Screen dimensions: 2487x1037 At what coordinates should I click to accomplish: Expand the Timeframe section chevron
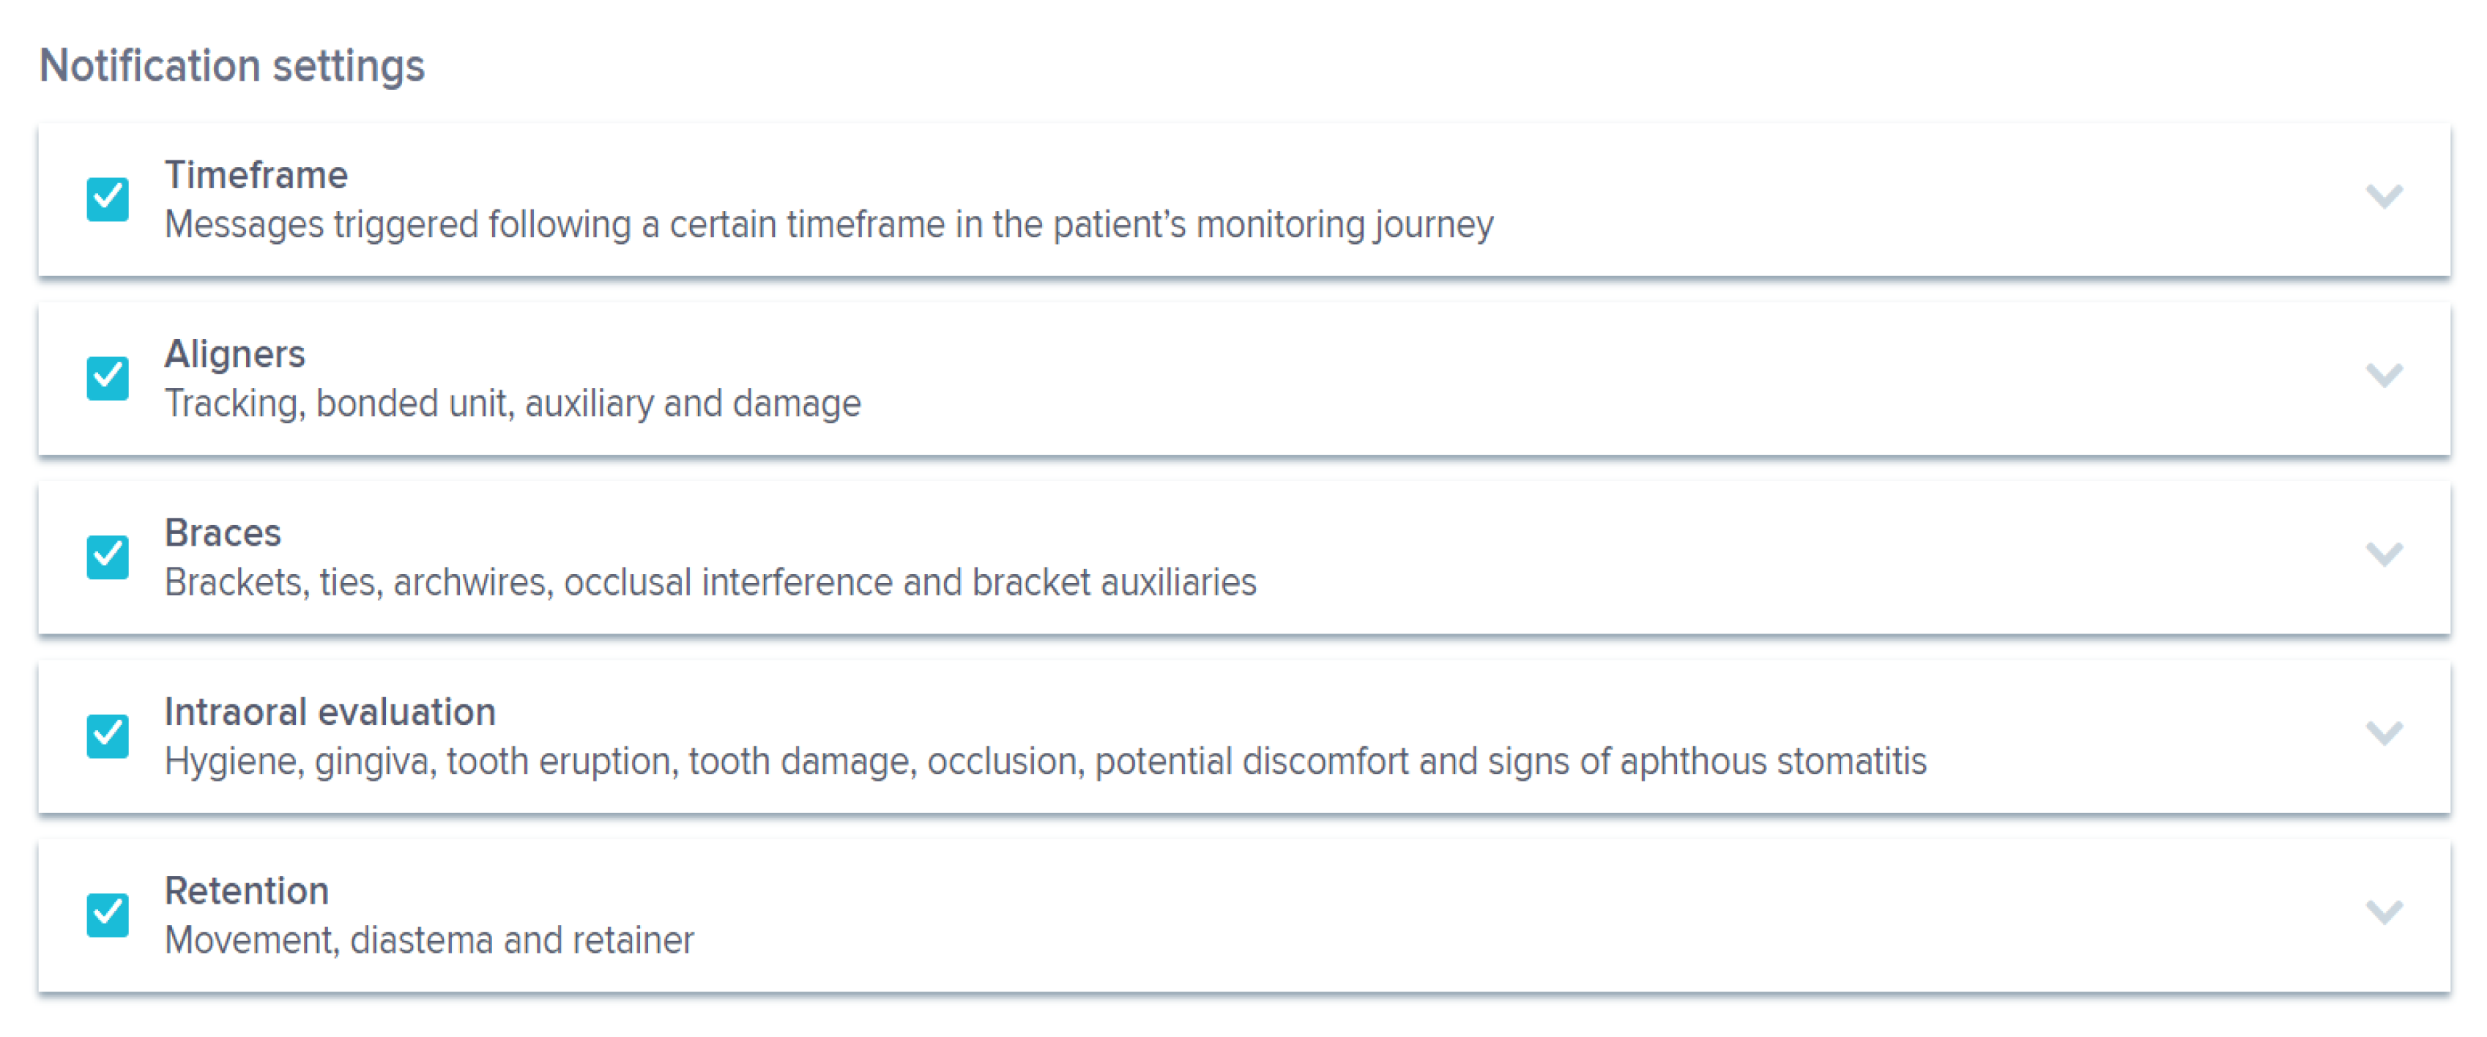[x=2384, y=196]
